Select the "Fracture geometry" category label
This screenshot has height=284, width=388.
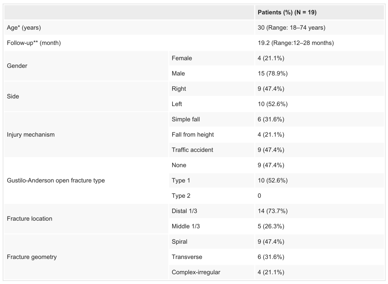pos(32,257)
